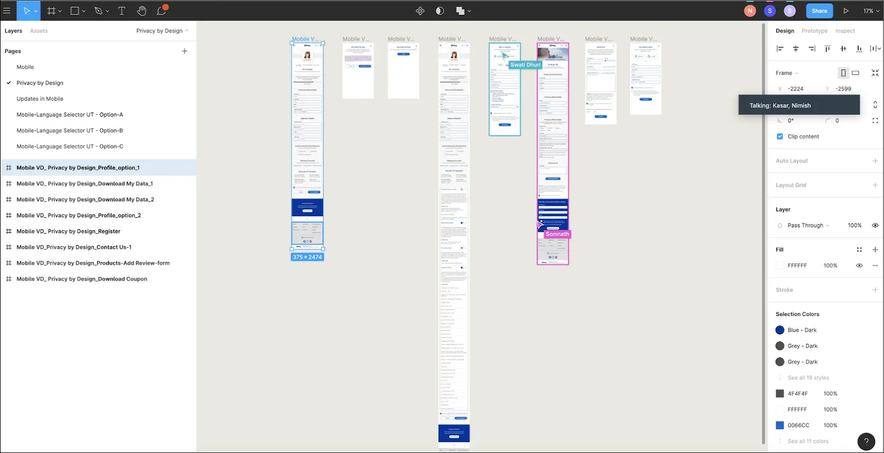This screenshot has width=884, height=453.
Task: Click the Align bottom icon
Action: 859,49
